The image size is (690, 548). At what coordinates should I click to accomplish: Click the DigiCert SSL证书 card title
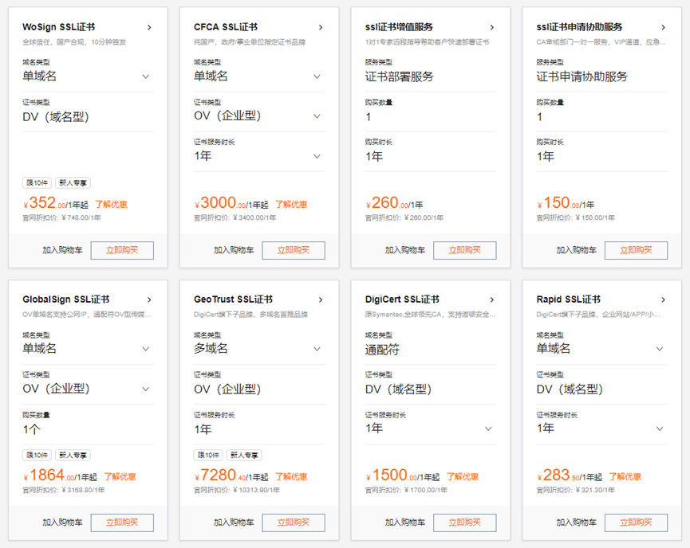pyautogui.click(x=402, y=299)
